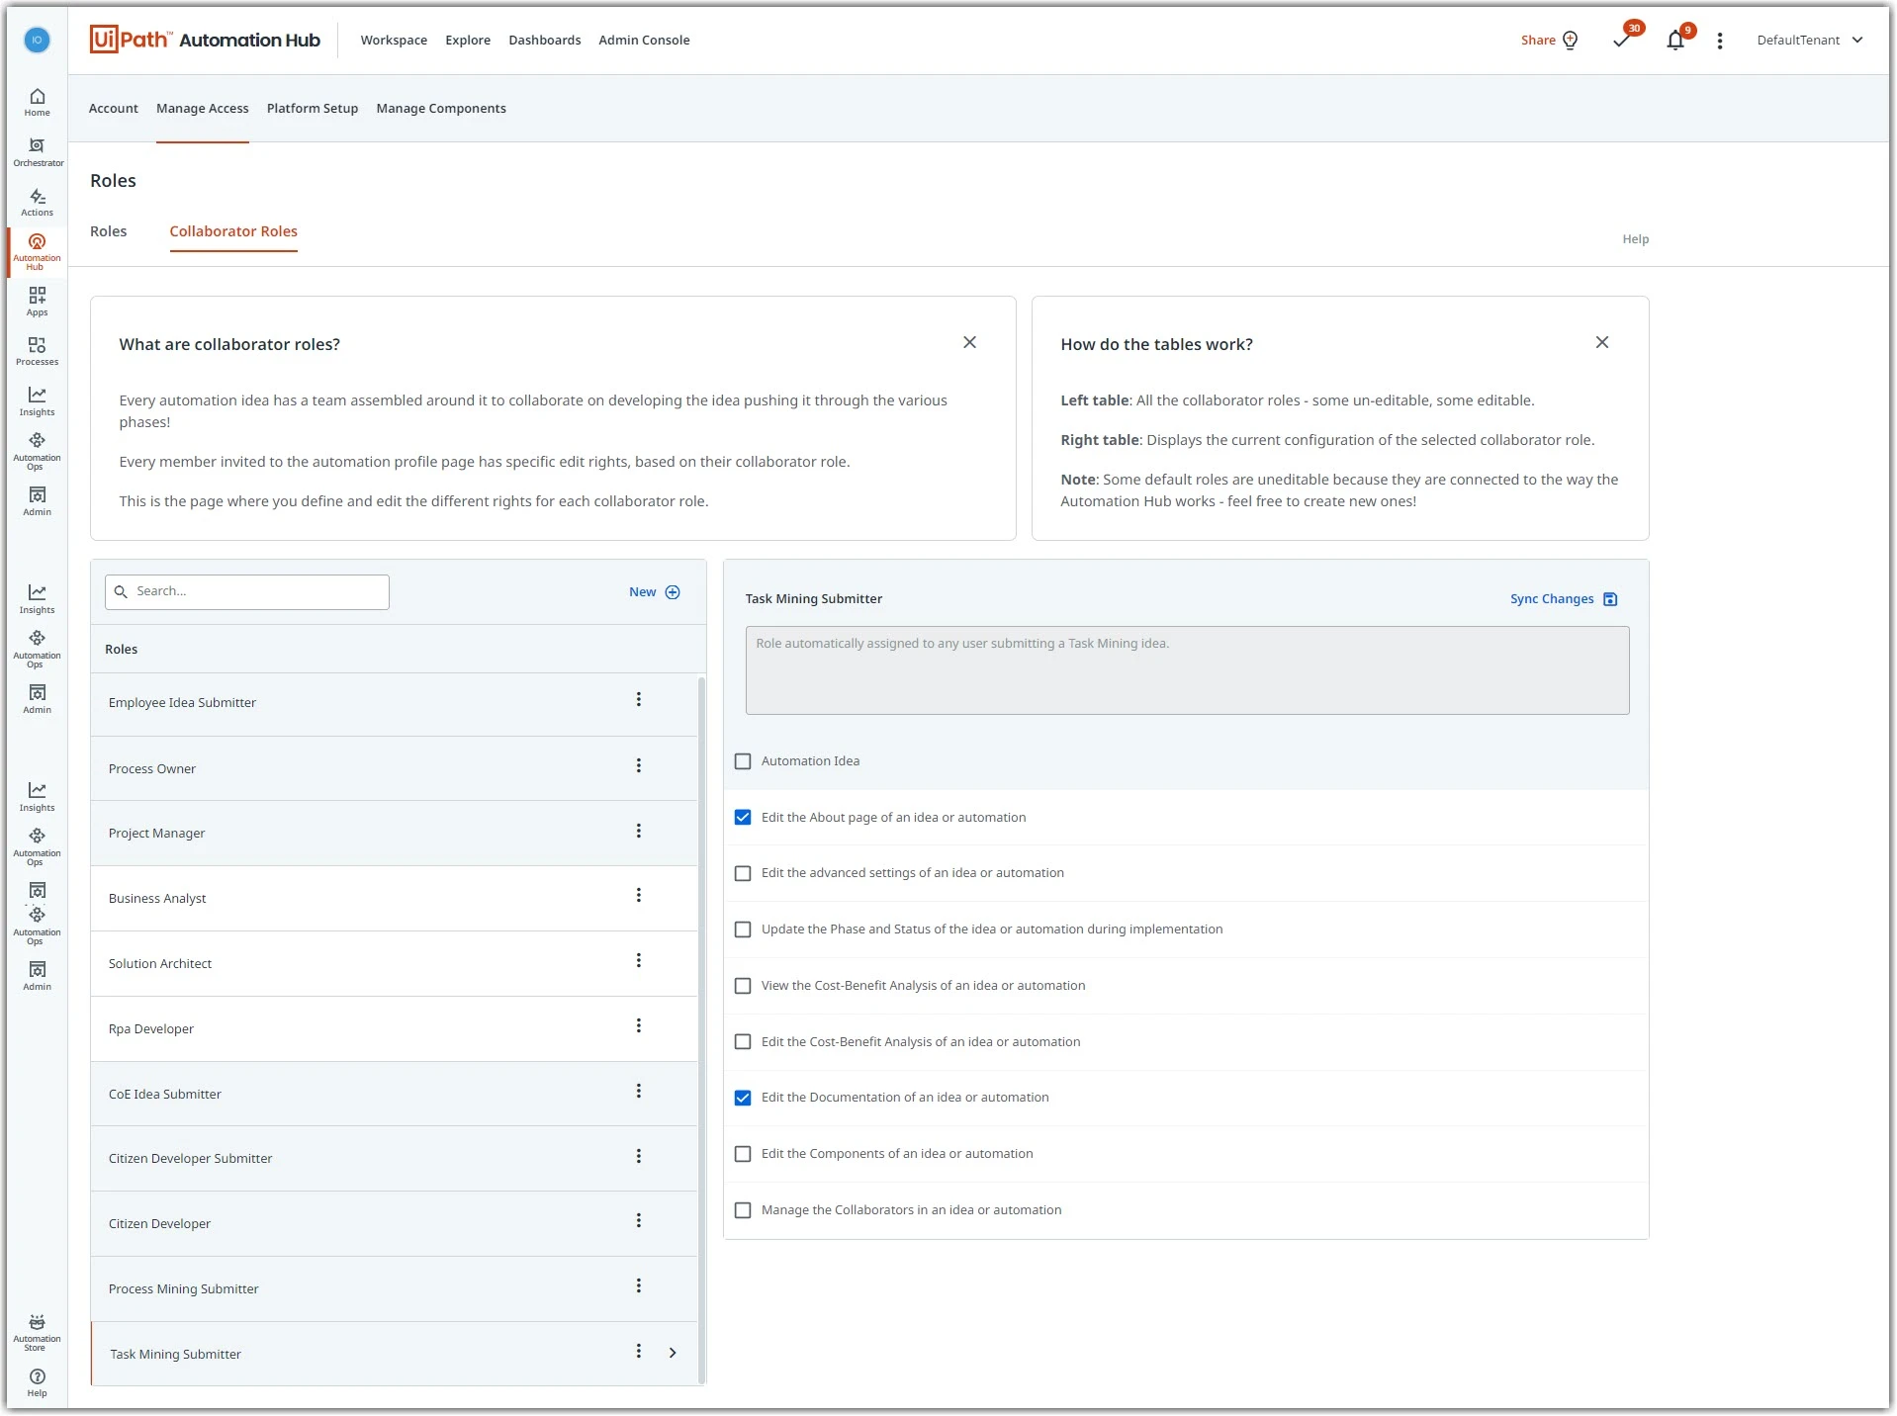This screenshot has width=1897, height=1416.
Task: Enable 'Manage the Collaborators' permission
Action: 743,1210
